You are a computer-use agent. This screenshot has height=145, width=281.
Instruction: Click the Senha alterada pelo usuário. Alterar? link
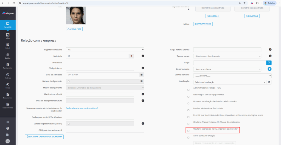(x=82, y=108)
